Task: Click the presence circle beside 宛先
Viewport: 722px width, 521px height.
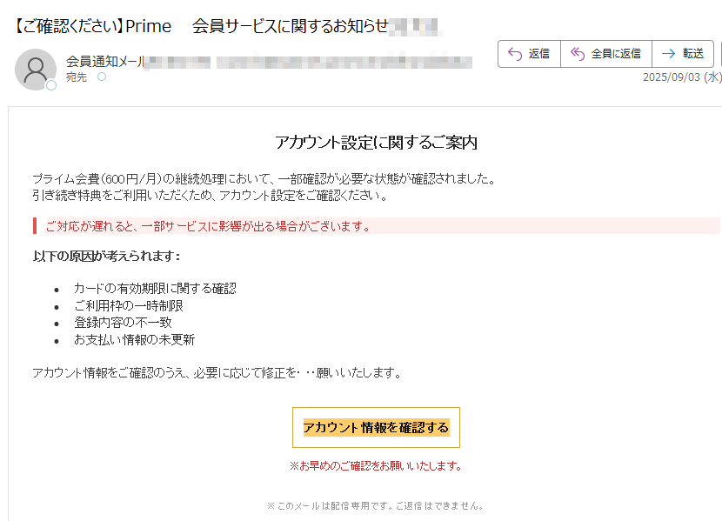Action: click(102, 77)
